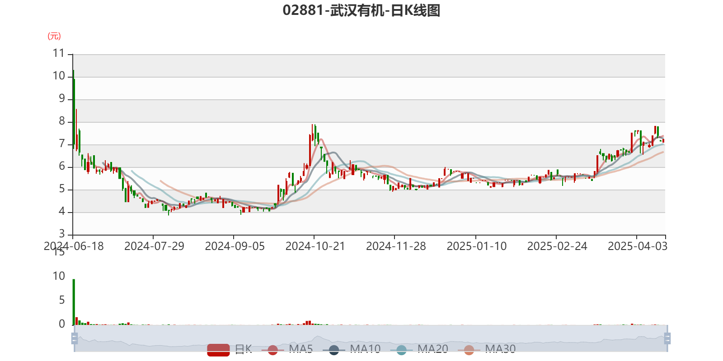Image resolution: width=723 pixels, height=361 pixels.
Task: Click the MA10 dark circle marker
Action: [334, 350]
